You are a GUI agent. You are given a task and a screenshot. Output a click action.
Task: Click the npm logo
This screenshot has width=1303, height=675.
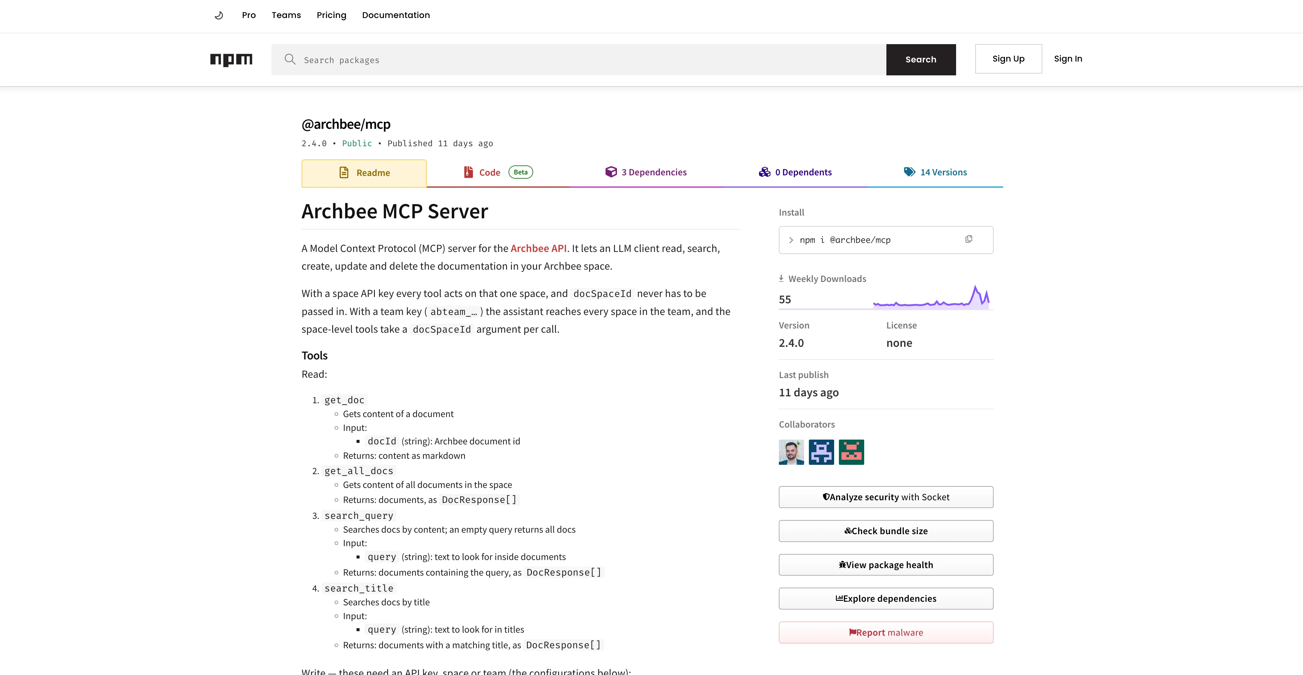tap(231, 60)
